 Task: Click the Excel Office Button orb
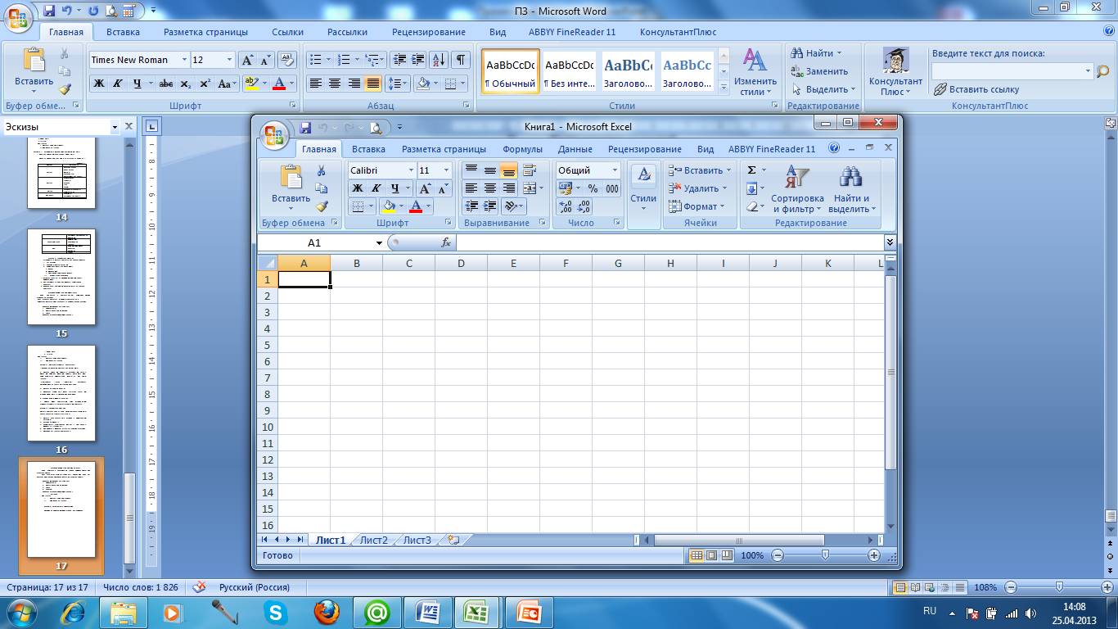[274, 134]
